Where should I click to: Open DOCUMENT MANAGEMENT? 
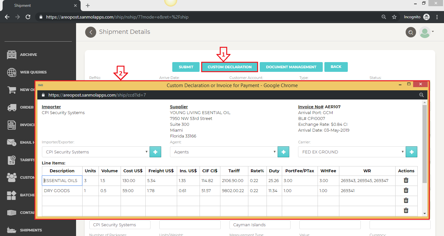click(x=291, y=67)
